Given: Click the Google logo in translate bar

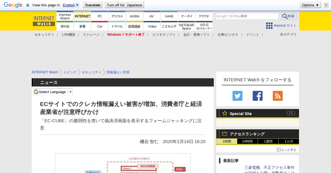Looking at the screenshot, I should [13, 5].
